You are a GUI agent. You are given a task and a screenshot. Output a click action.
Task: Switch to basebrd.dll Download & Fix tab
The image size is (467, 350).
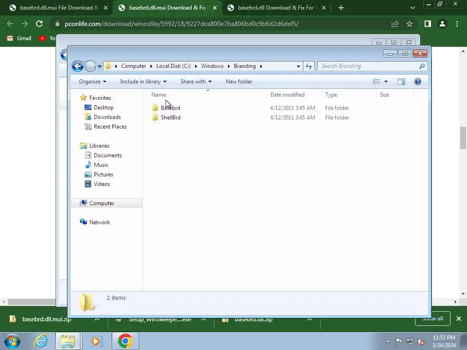pyautogui.click(x=276, y=8)
